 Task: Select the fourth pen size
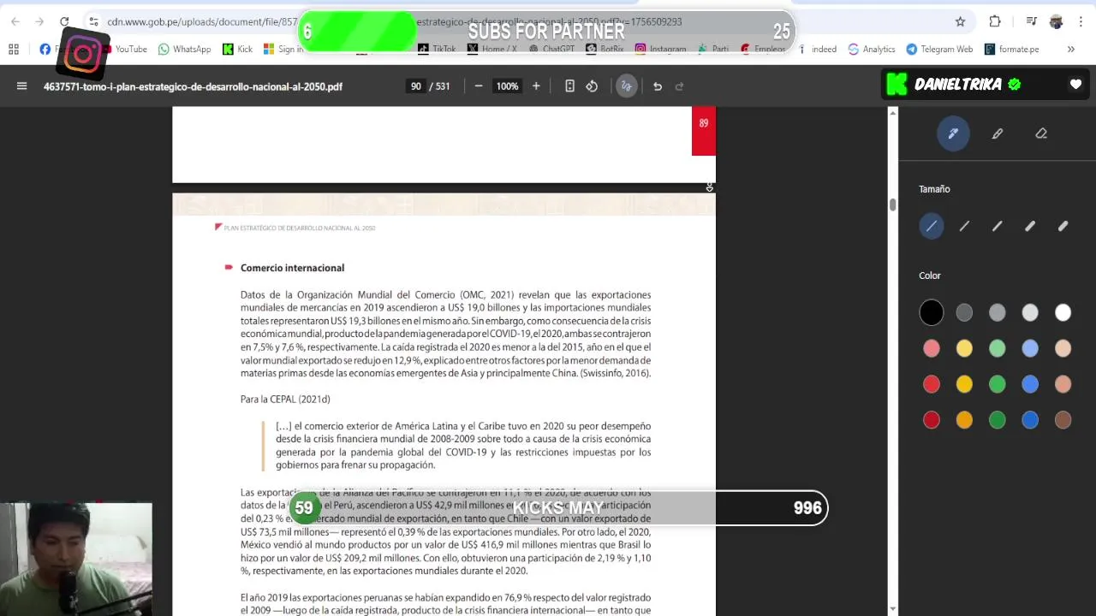pyautogui.click(x=1030, y=226)
